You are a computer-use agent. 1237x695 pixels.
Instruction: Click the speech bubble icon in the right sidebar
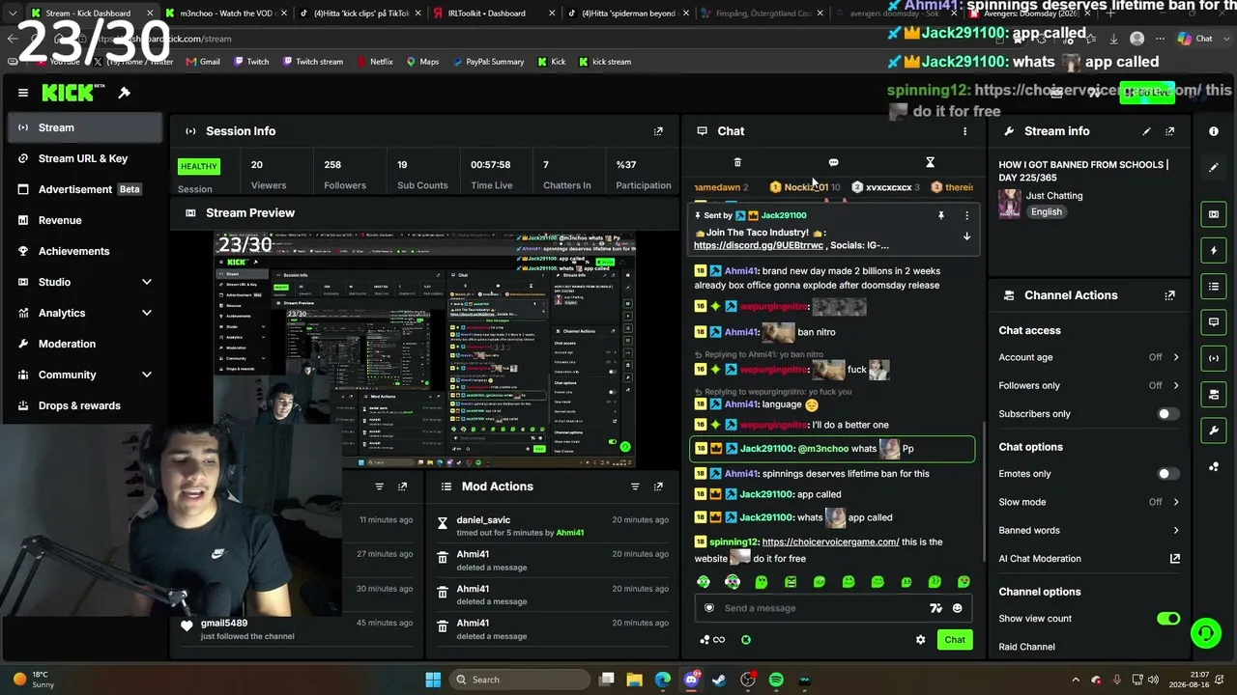tap(1214, 322)
